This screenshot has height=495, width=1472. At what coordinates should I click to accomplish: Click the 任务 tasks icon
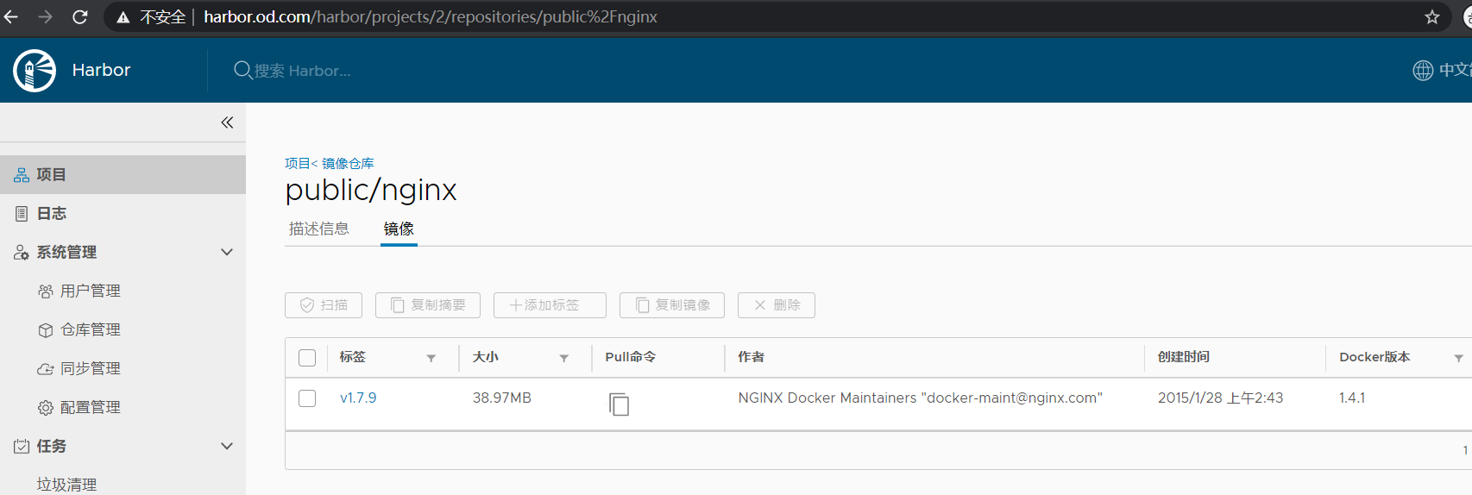pyautogui.click(x=22, y=447)
